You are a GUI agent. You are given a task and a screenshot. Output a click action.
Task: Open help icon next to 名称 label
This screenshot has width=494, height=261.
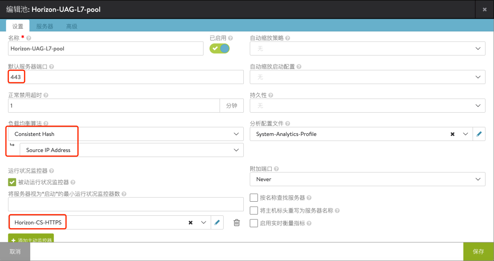point(29,38)
